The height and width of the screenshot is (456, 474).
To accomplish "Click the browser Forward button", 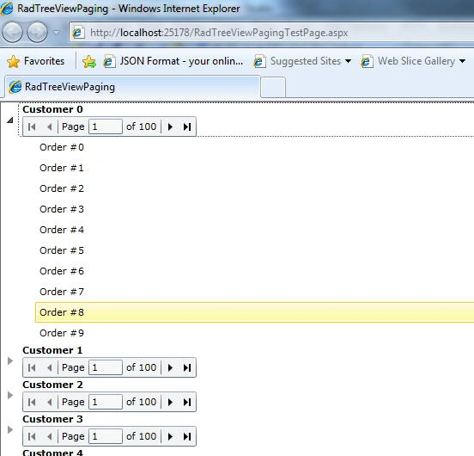I will pyautogui.click(x=37, y=32).
